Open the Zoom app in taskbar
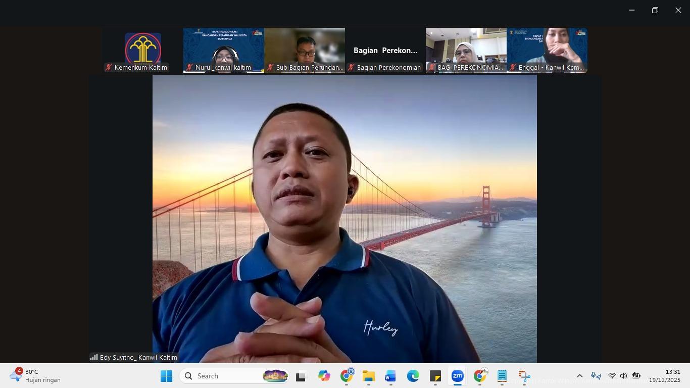 click(x=457, y=376)
